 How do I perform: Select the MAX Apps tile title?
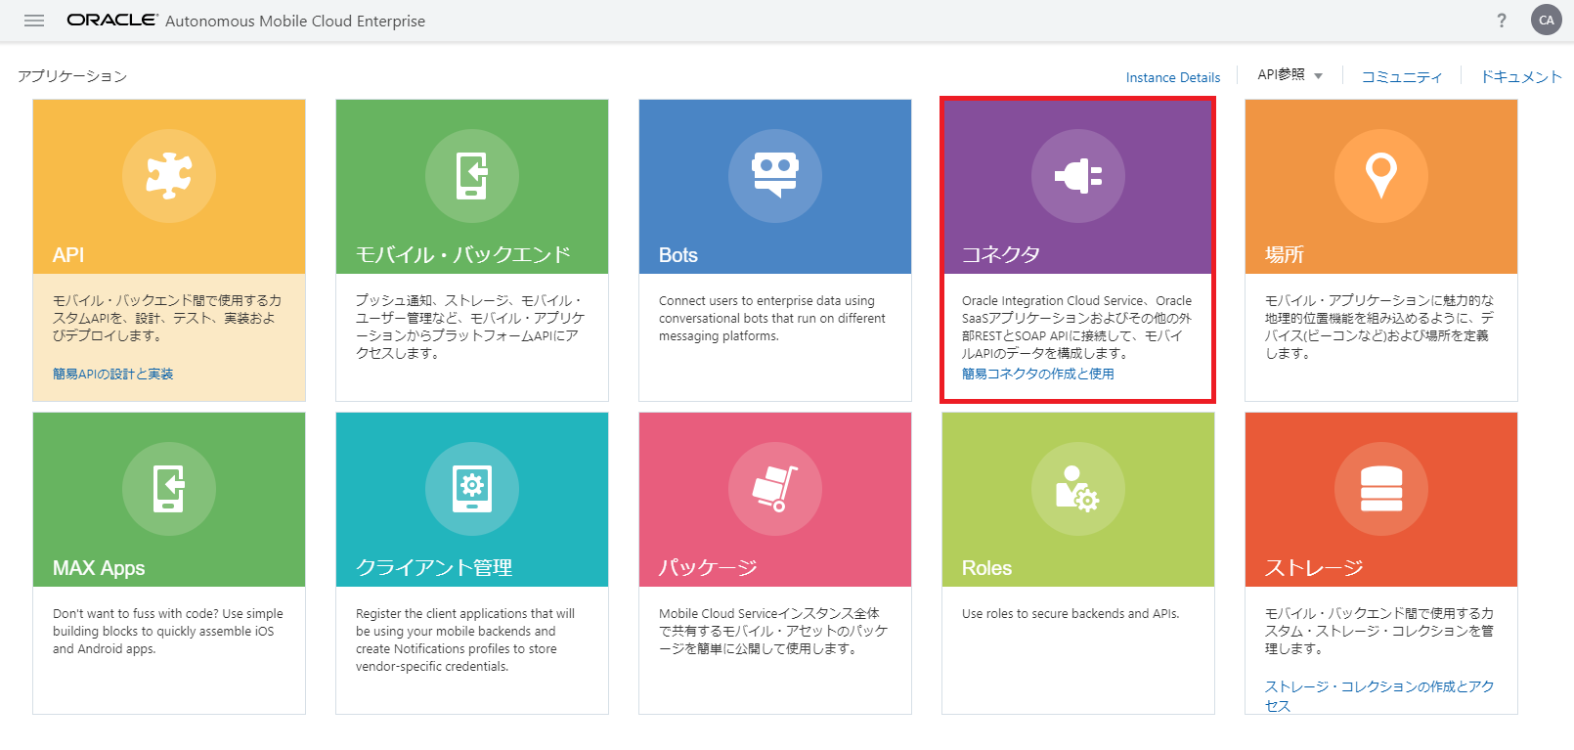point(99,568)
